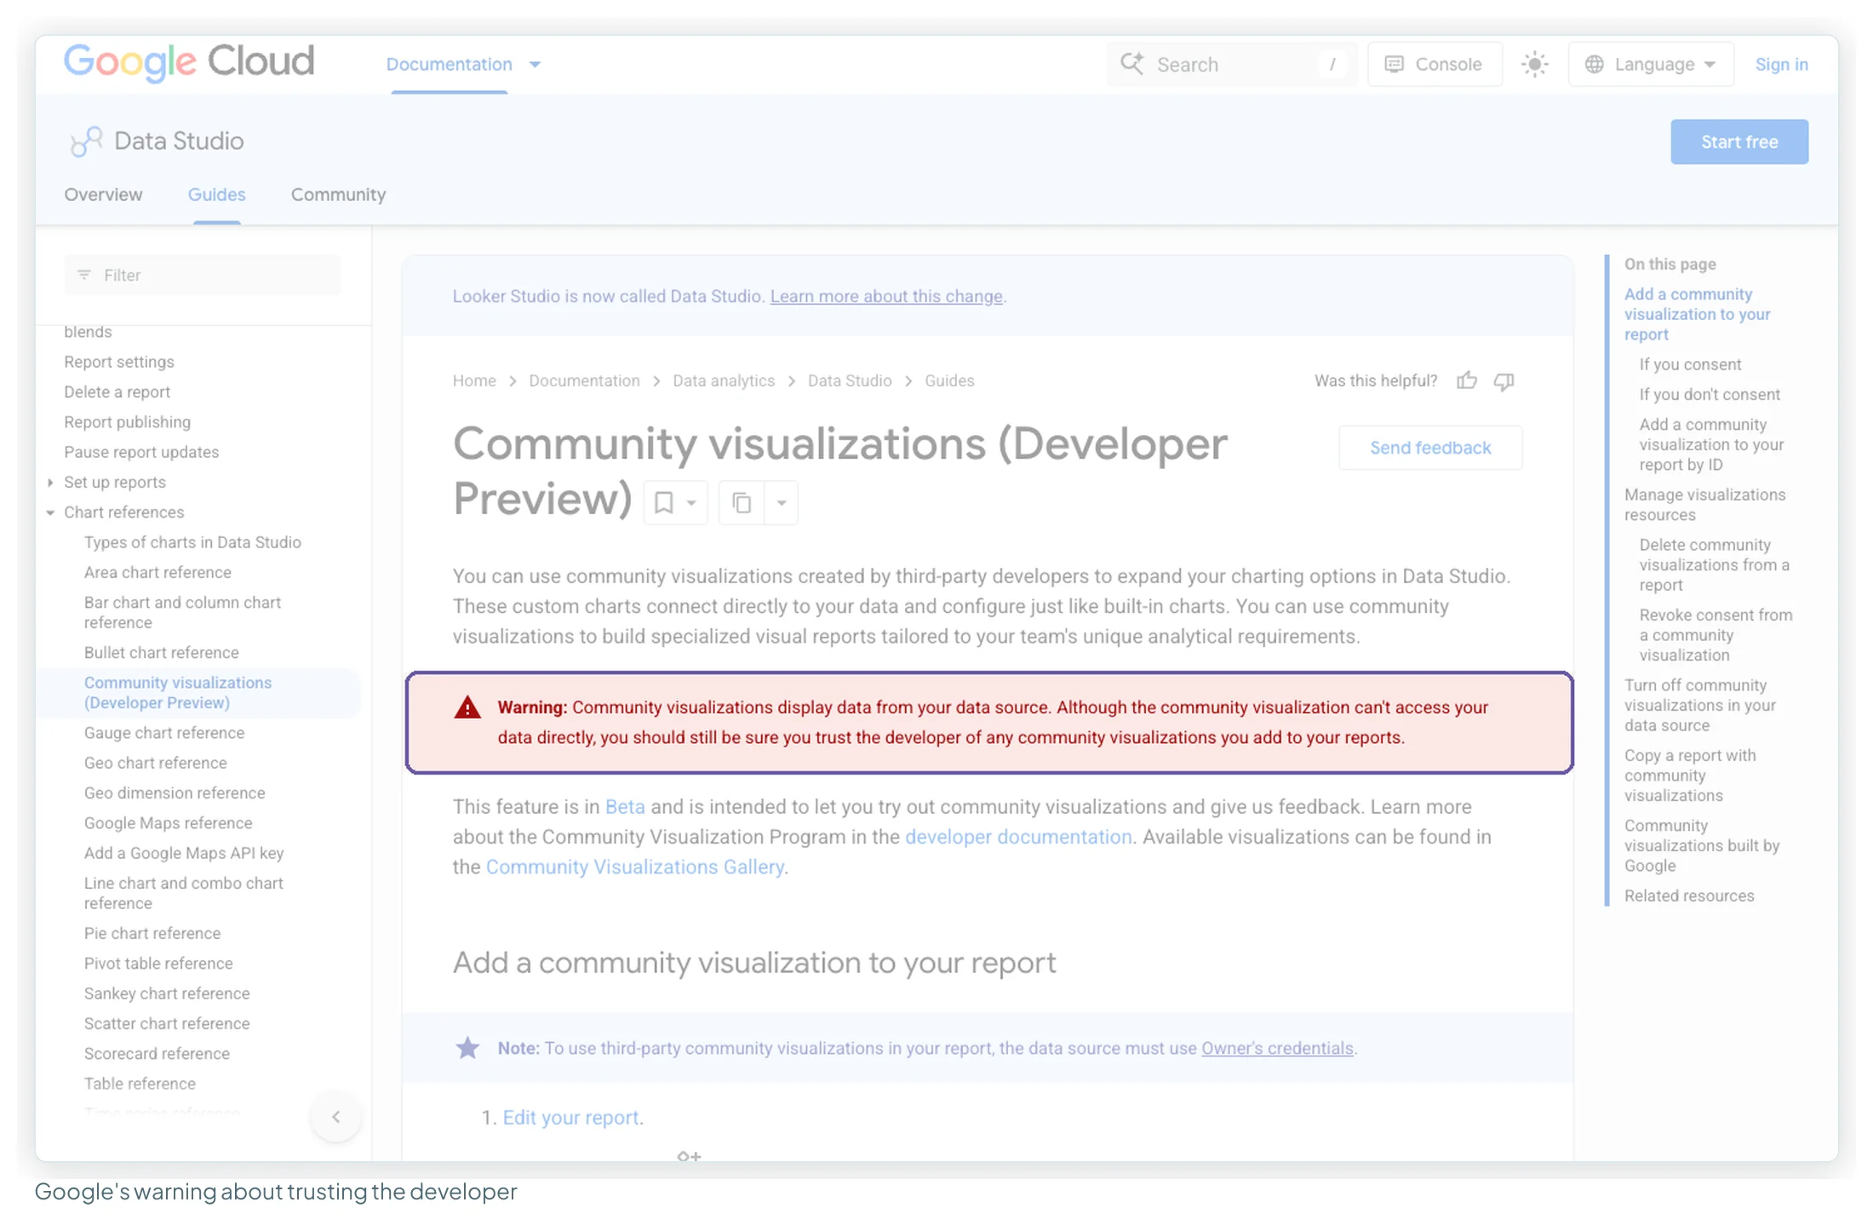1873x1225 pixels.
Task: Expand the Set up reports section
Action: pos(50,483)
